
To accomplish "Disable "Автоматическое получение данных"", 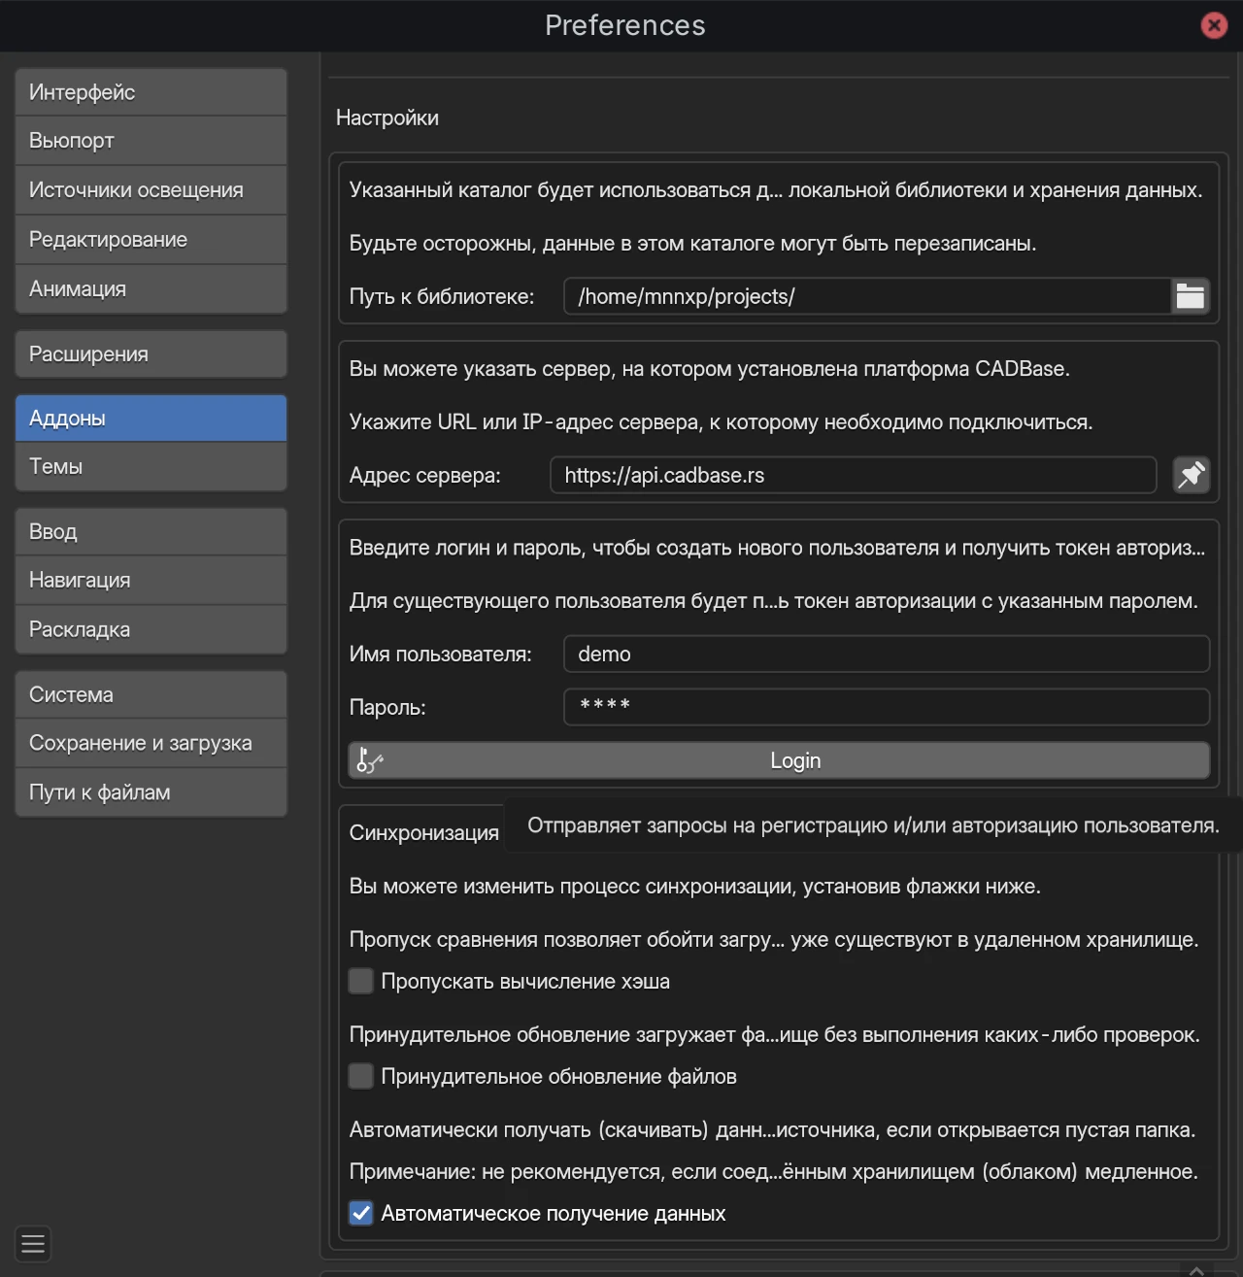I will click(360, 1213).
